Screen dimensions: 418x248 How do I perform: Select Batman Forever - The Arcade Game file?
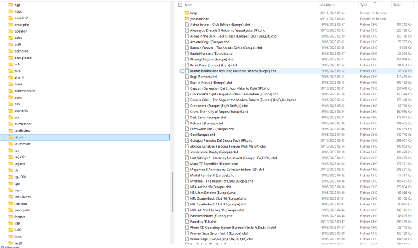coord(226,48)
